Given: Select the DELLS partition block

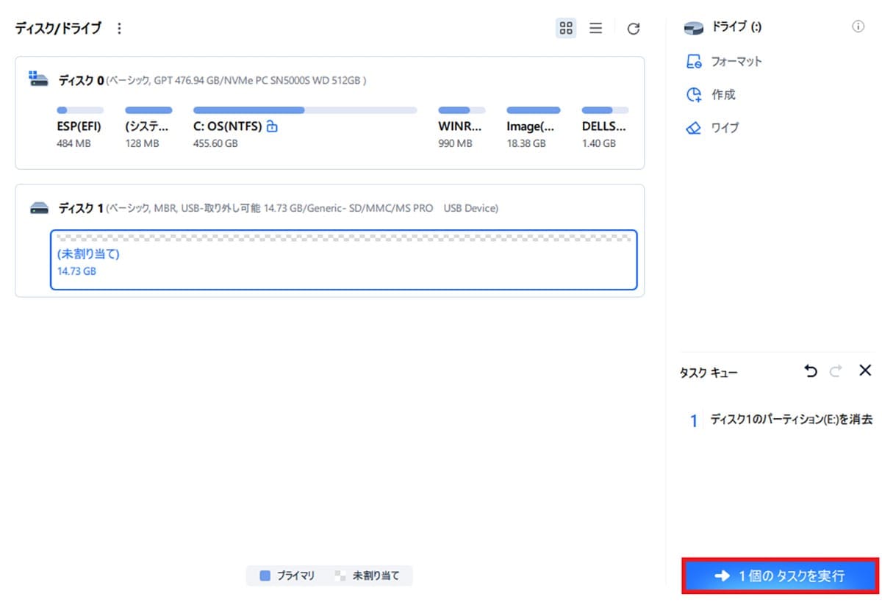Looking at the screenshot, I should [x=603, y=125].
